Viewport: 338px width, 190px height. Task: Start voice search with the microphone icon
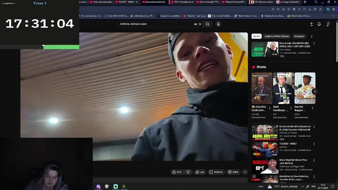click(x=218, y=24)
